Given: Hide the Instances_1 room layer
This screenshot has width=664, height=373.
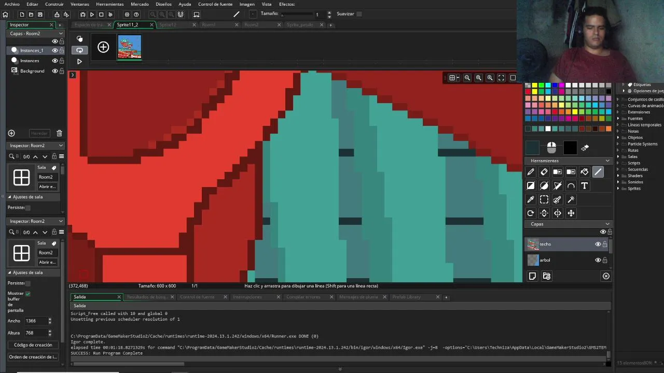Looking at the screenshot, I should point(54,50).
